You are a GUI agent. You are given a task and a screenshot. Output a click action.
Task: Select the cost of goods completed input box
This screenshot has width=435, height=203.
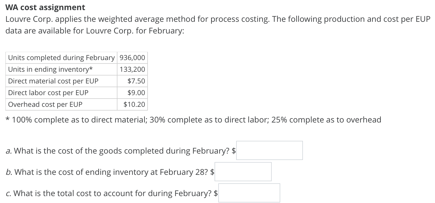(x=269, y=150)
